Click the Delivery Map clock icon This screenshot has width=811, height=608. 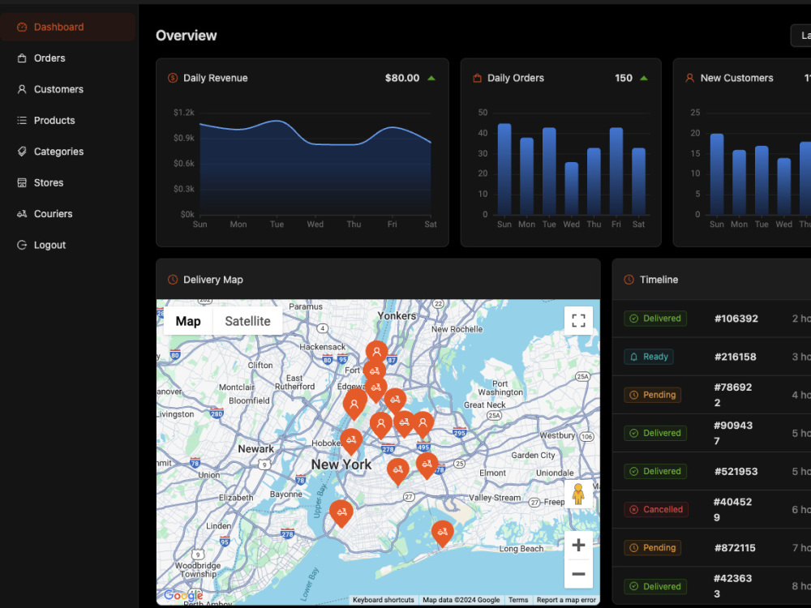coord(173,280)
